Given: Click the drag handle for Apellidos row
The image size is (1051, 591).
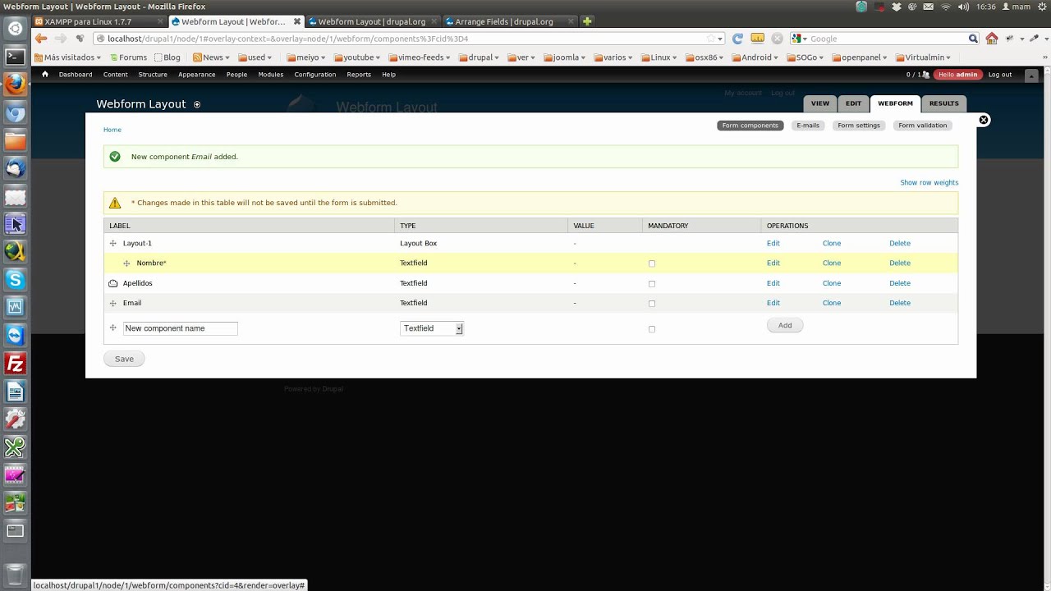Looking at the screenshot, I should click(113, 283).
